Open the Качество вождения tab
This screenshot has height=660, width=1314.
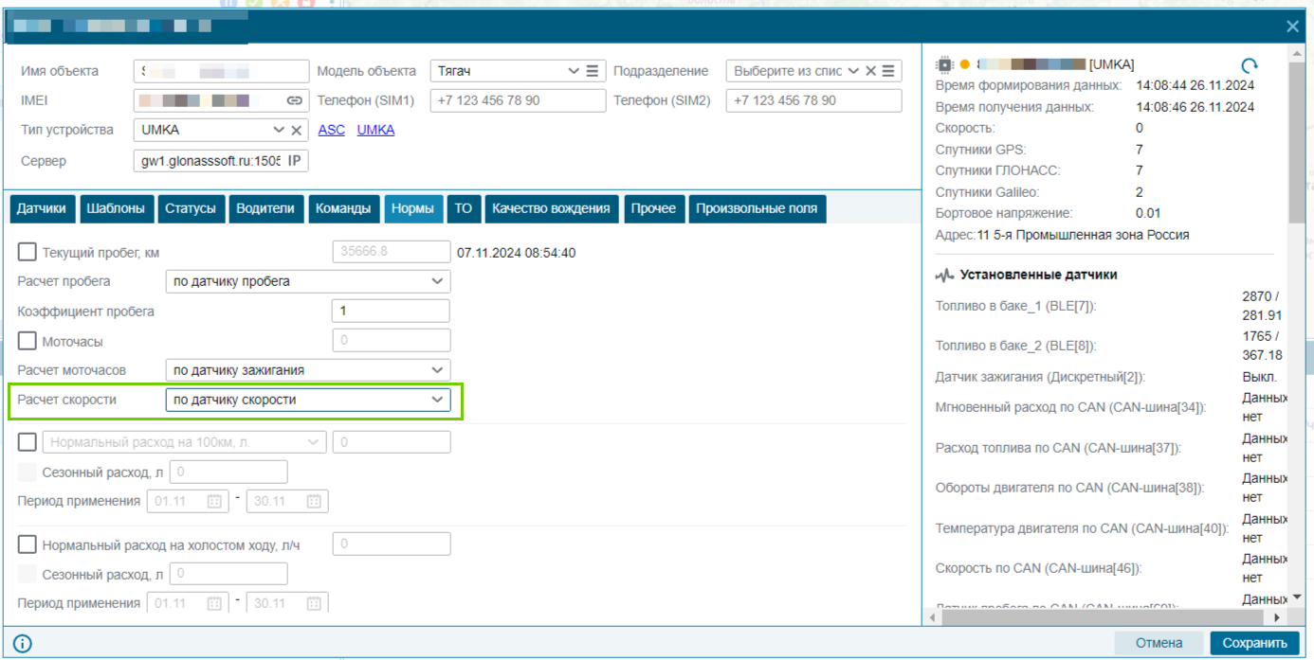[553, 208]
